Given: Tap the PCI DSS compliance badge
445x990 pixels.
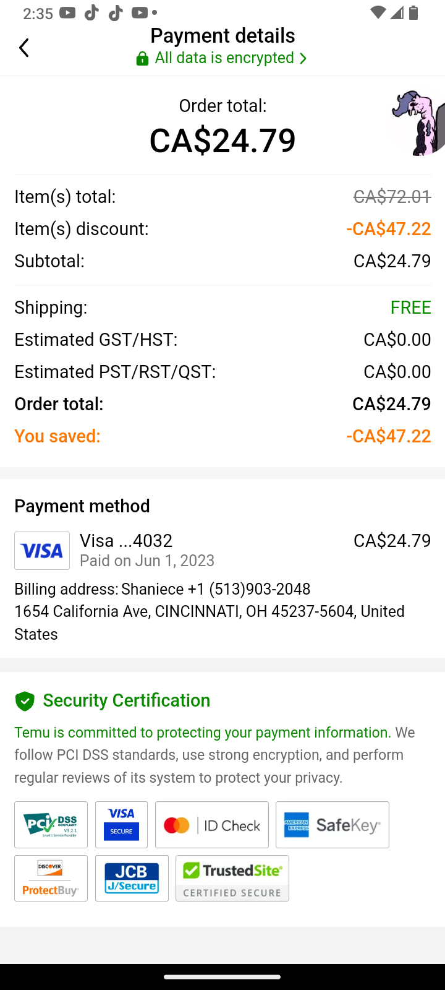Looking at the screenshot, I should coord(51,825).
